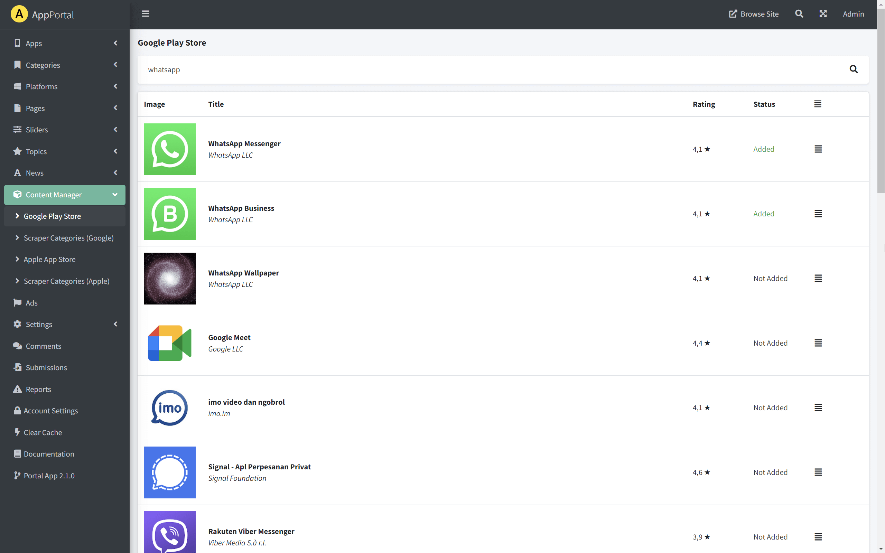
Task: Collapse the Content Manager chevron
Action: coord(115,195)
